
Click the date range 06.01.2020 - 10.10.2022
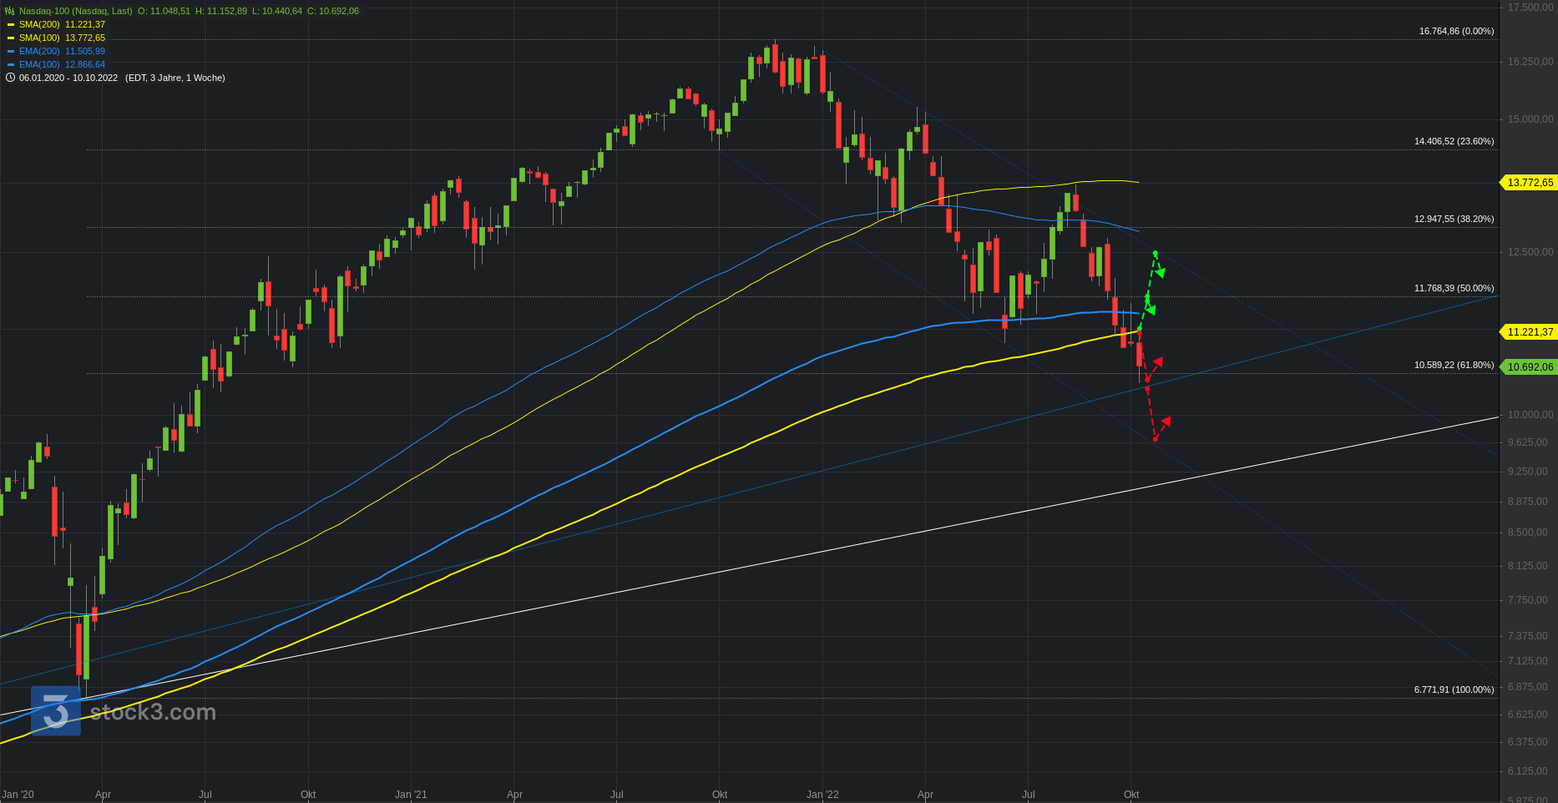coord(68,78)
